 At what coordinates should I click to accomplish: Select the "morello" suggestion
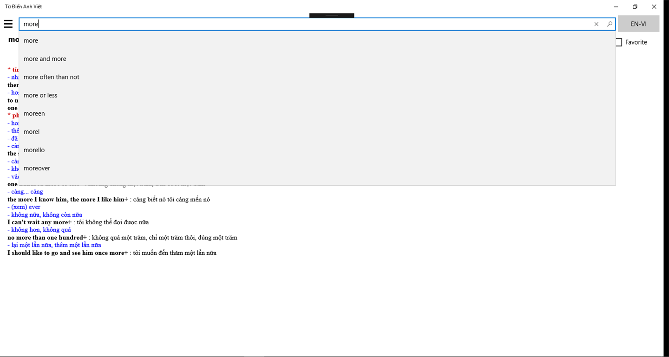[317, 150]
